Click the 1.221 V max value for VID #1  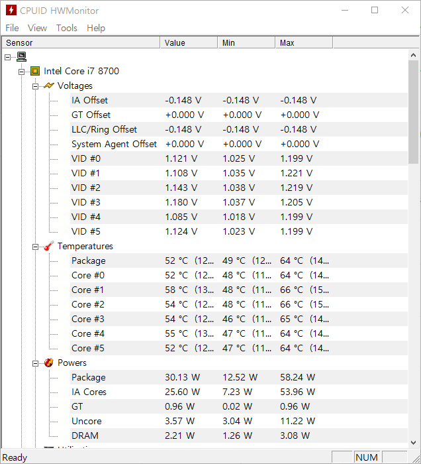point(296,173)
